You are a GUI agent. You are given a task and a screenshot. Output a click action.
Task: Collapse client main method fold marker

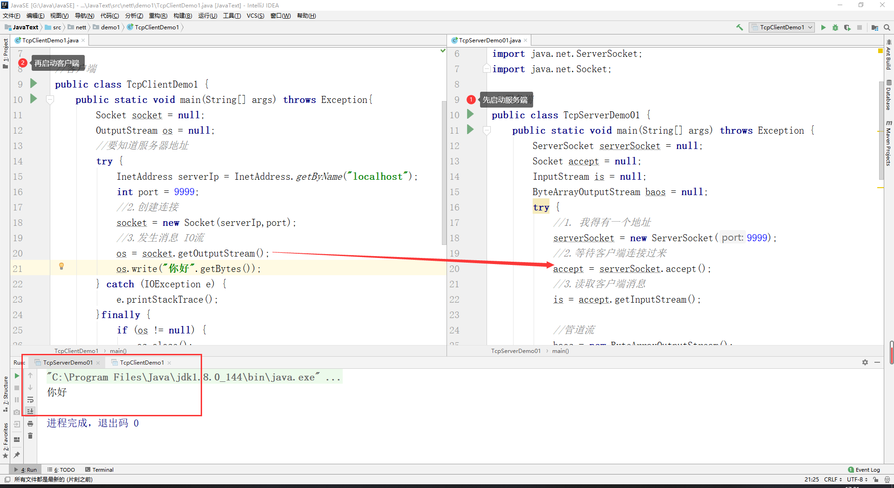(x=50, y=99)
